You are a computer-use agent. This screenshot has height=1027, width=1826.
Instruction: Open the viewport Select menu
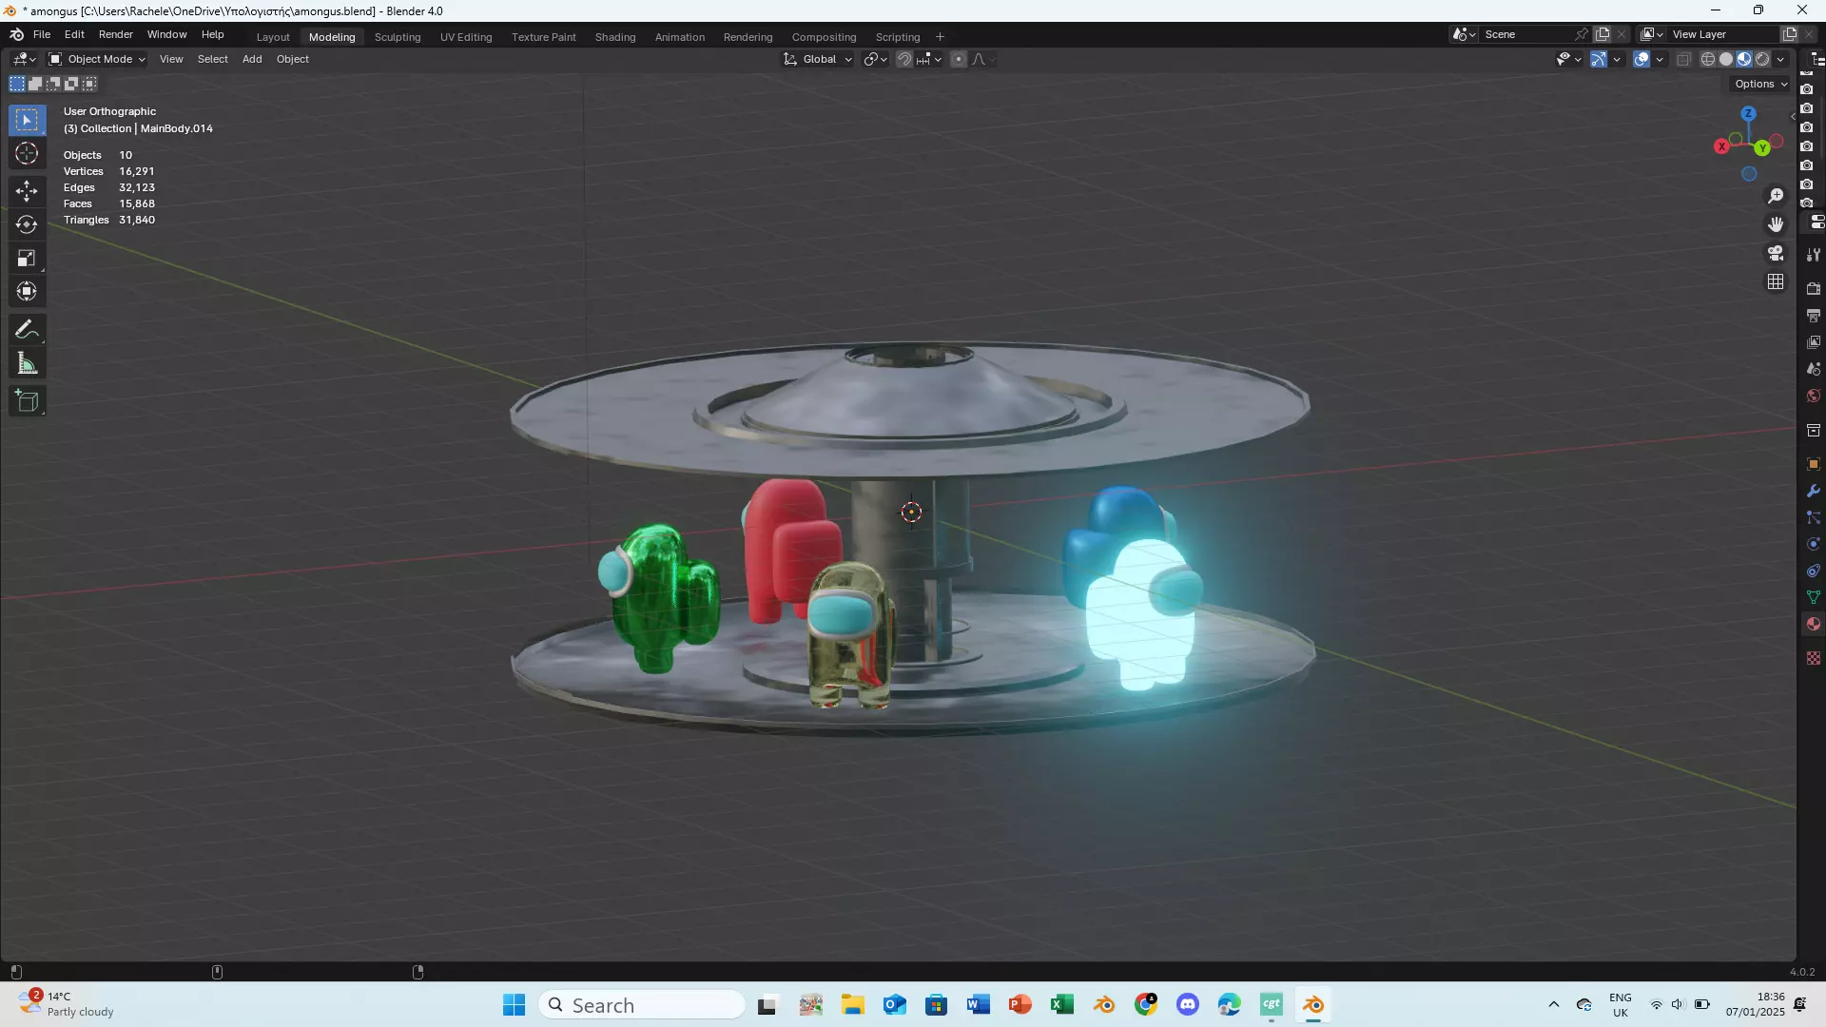pyautogui.click(x=213, y=59)
